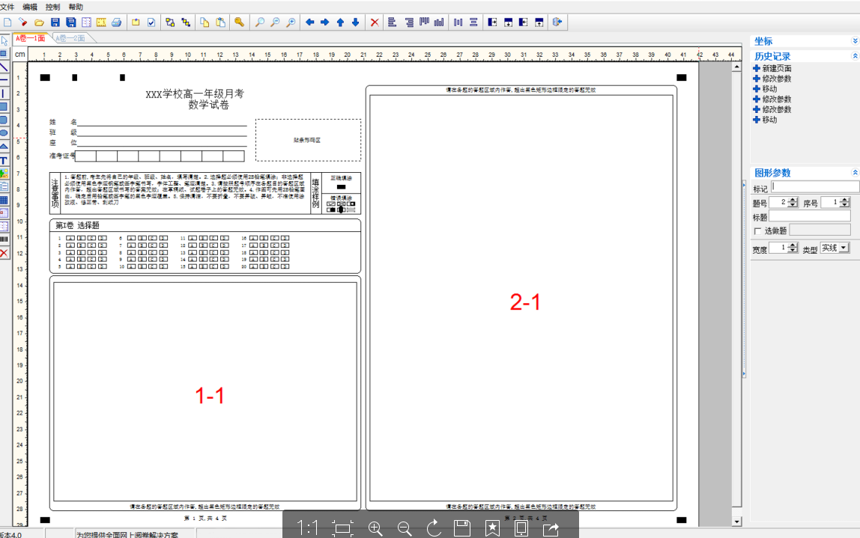860x538 pixels.
Task: Select the Image insert tool
Action: pyautogui.click(x=4, y=173)
